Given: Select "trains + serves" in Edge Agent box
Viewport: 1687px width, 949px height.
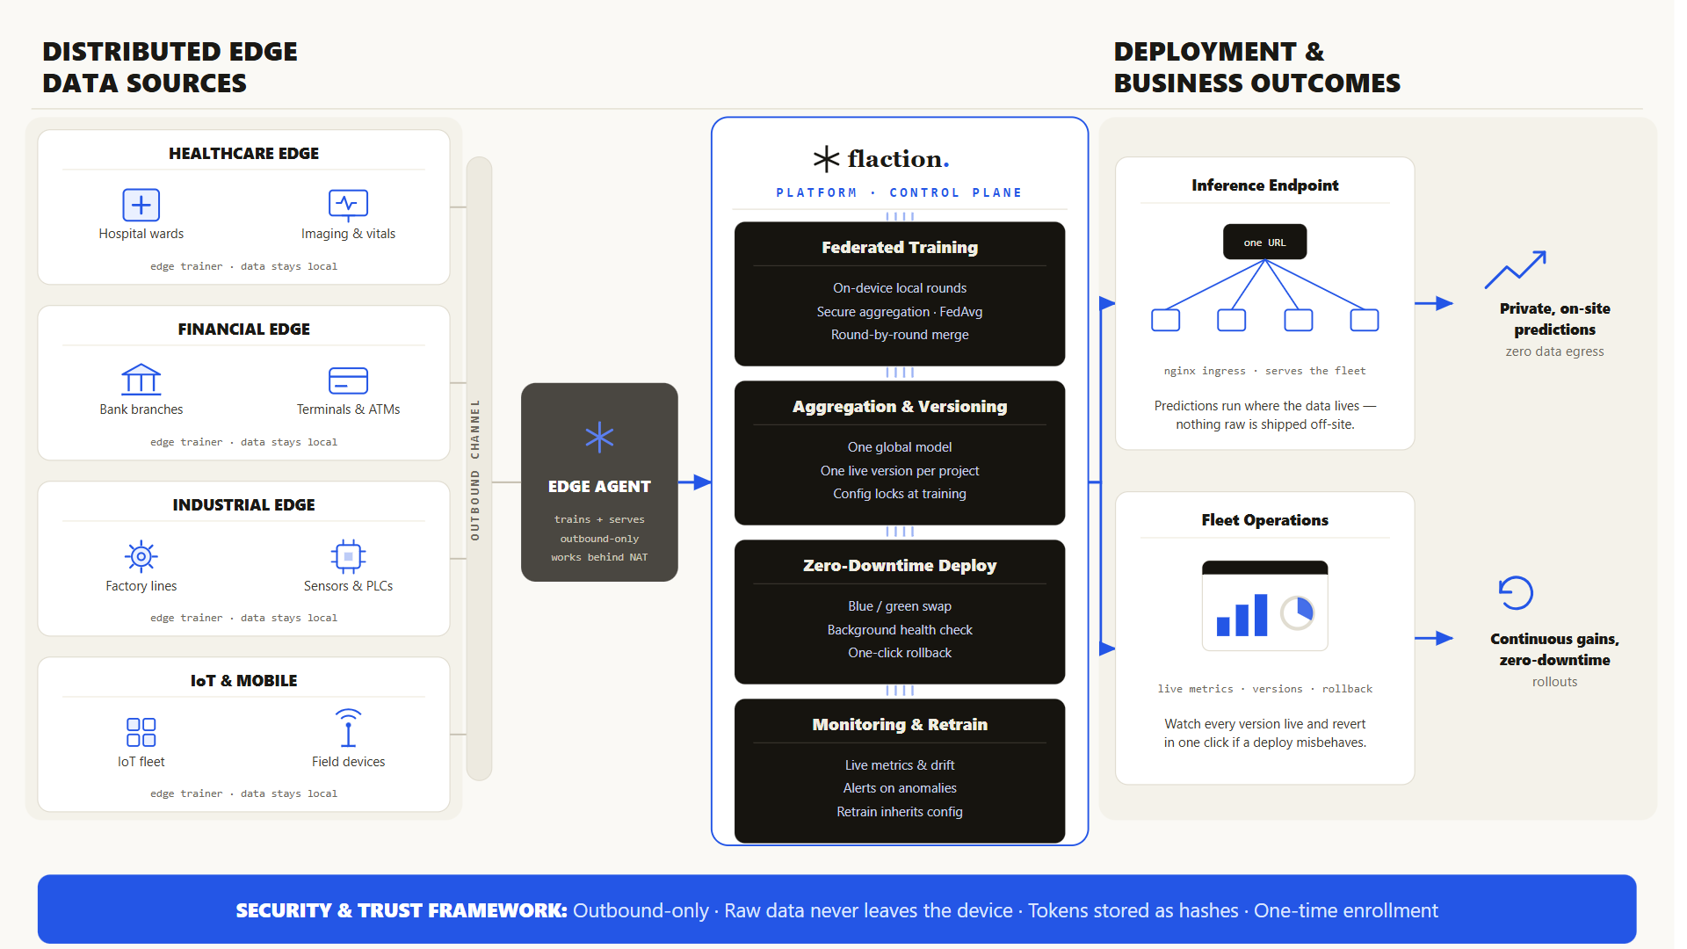Looking at the screenshot, I should click(x=599, y=519).
